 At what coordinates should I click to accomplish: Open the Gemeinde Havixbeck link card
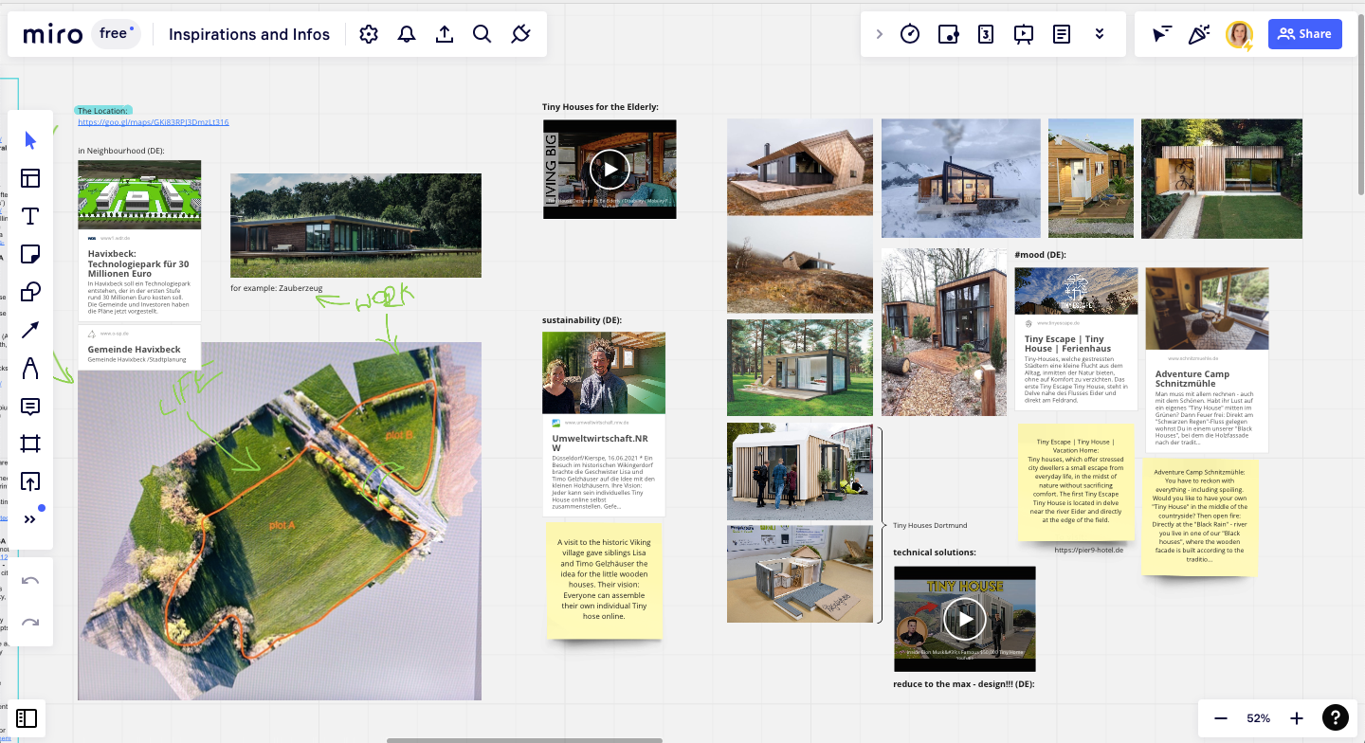[x=139, y=346]
